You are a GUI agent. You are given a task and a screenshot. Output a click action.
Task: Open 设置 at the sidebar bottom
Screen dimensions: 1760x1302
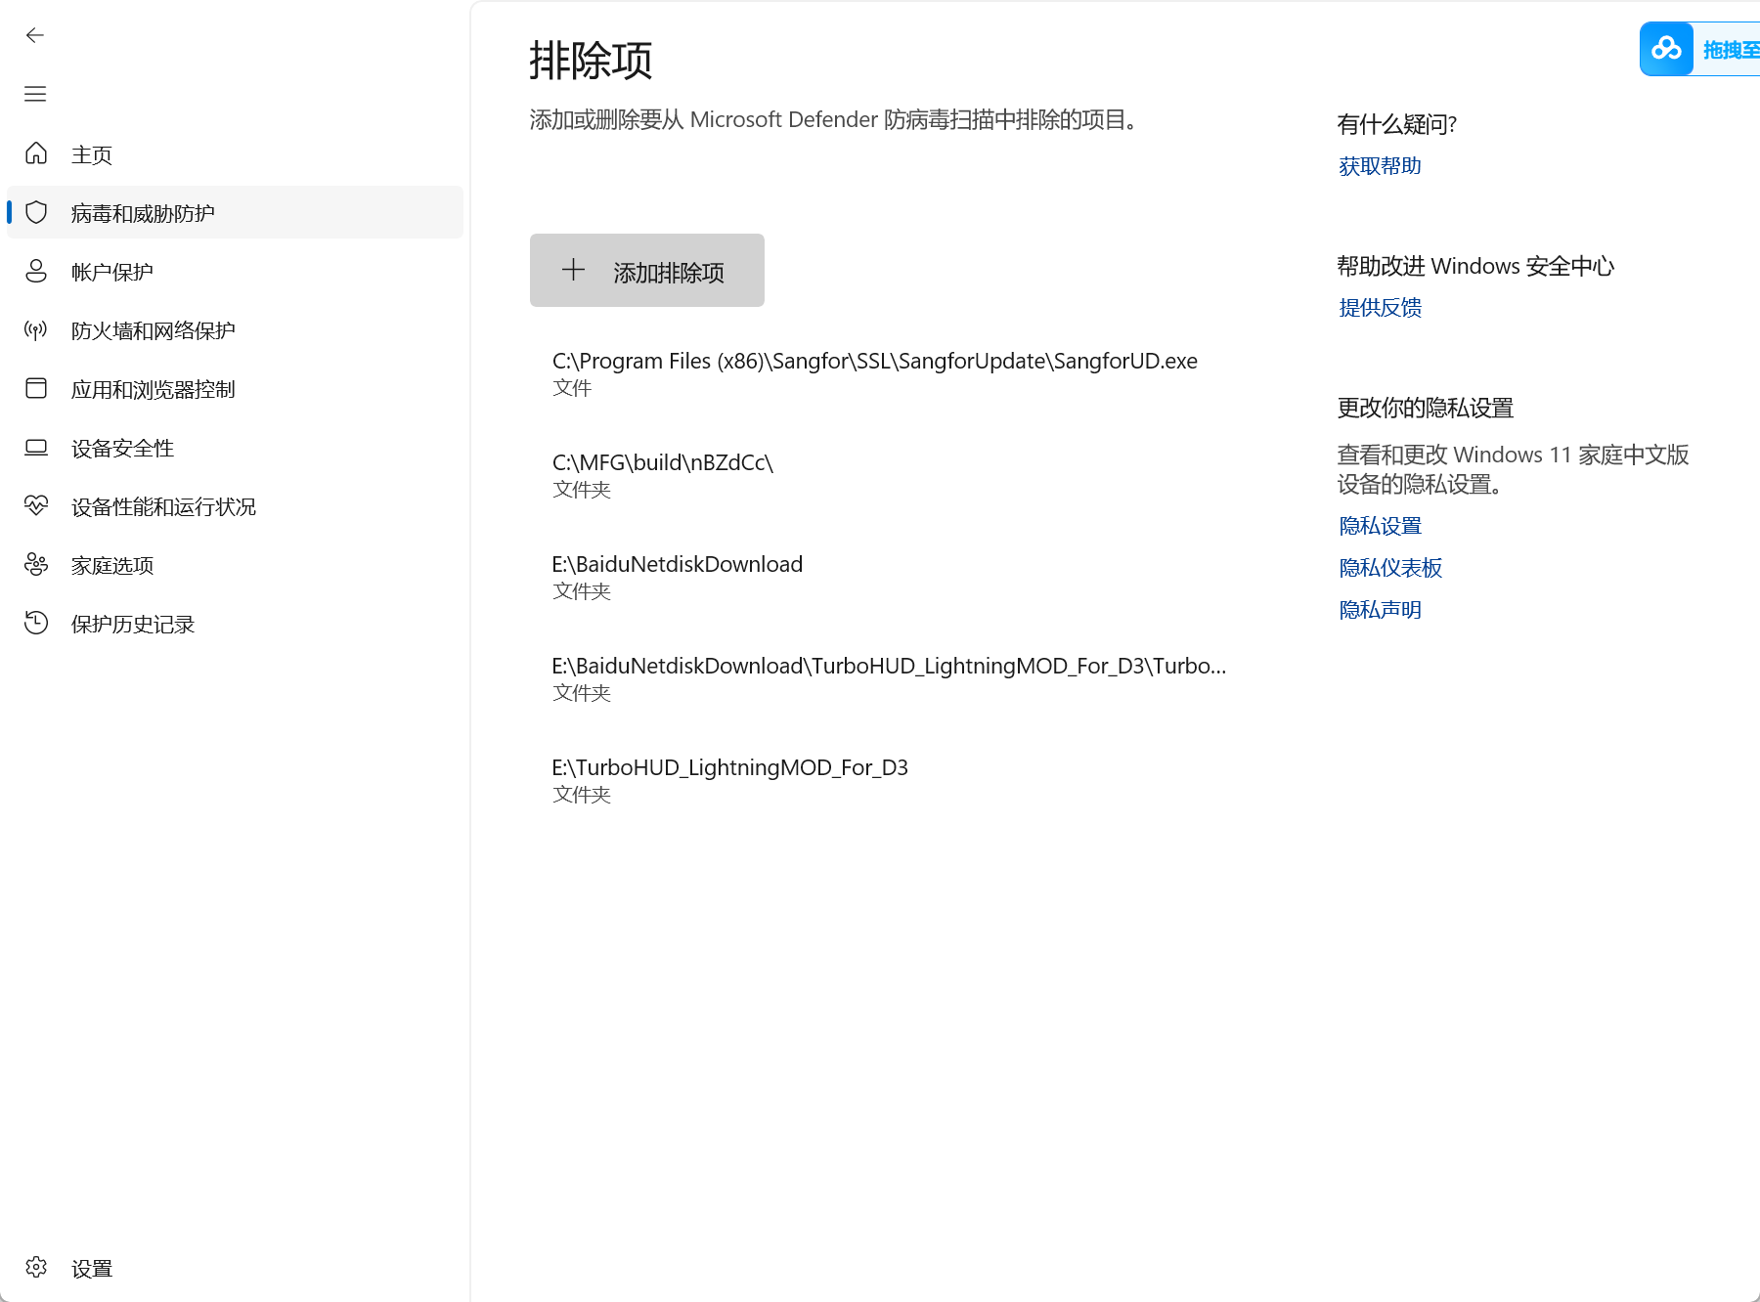[x=92, y=1268]
